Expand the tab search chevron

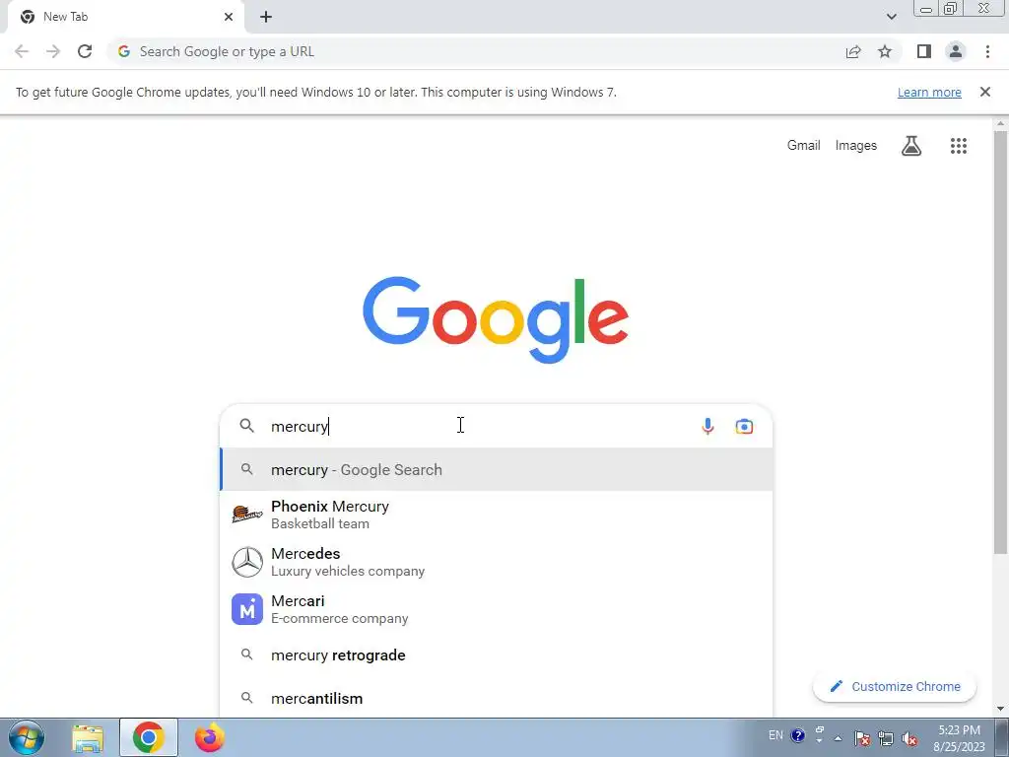(891, 17)
